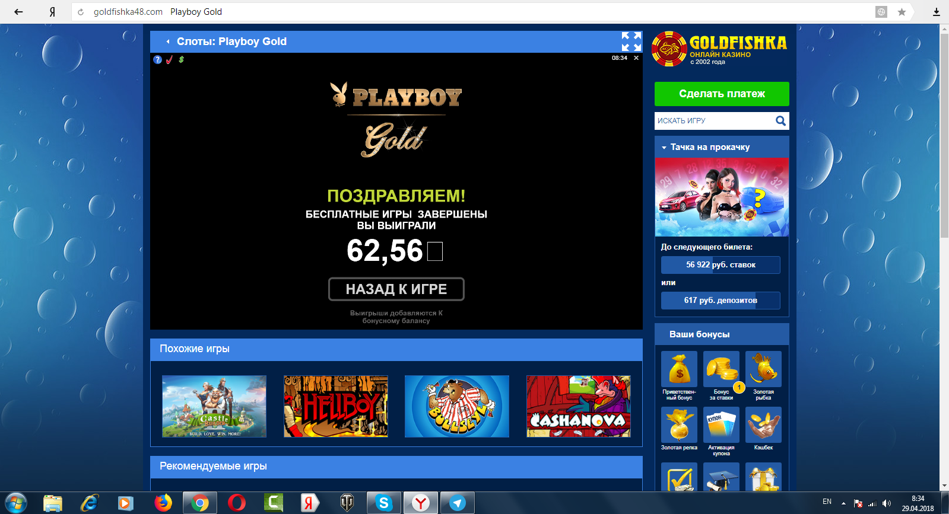
Task: Open Camtasia from the taskbar
Action: 274,503
